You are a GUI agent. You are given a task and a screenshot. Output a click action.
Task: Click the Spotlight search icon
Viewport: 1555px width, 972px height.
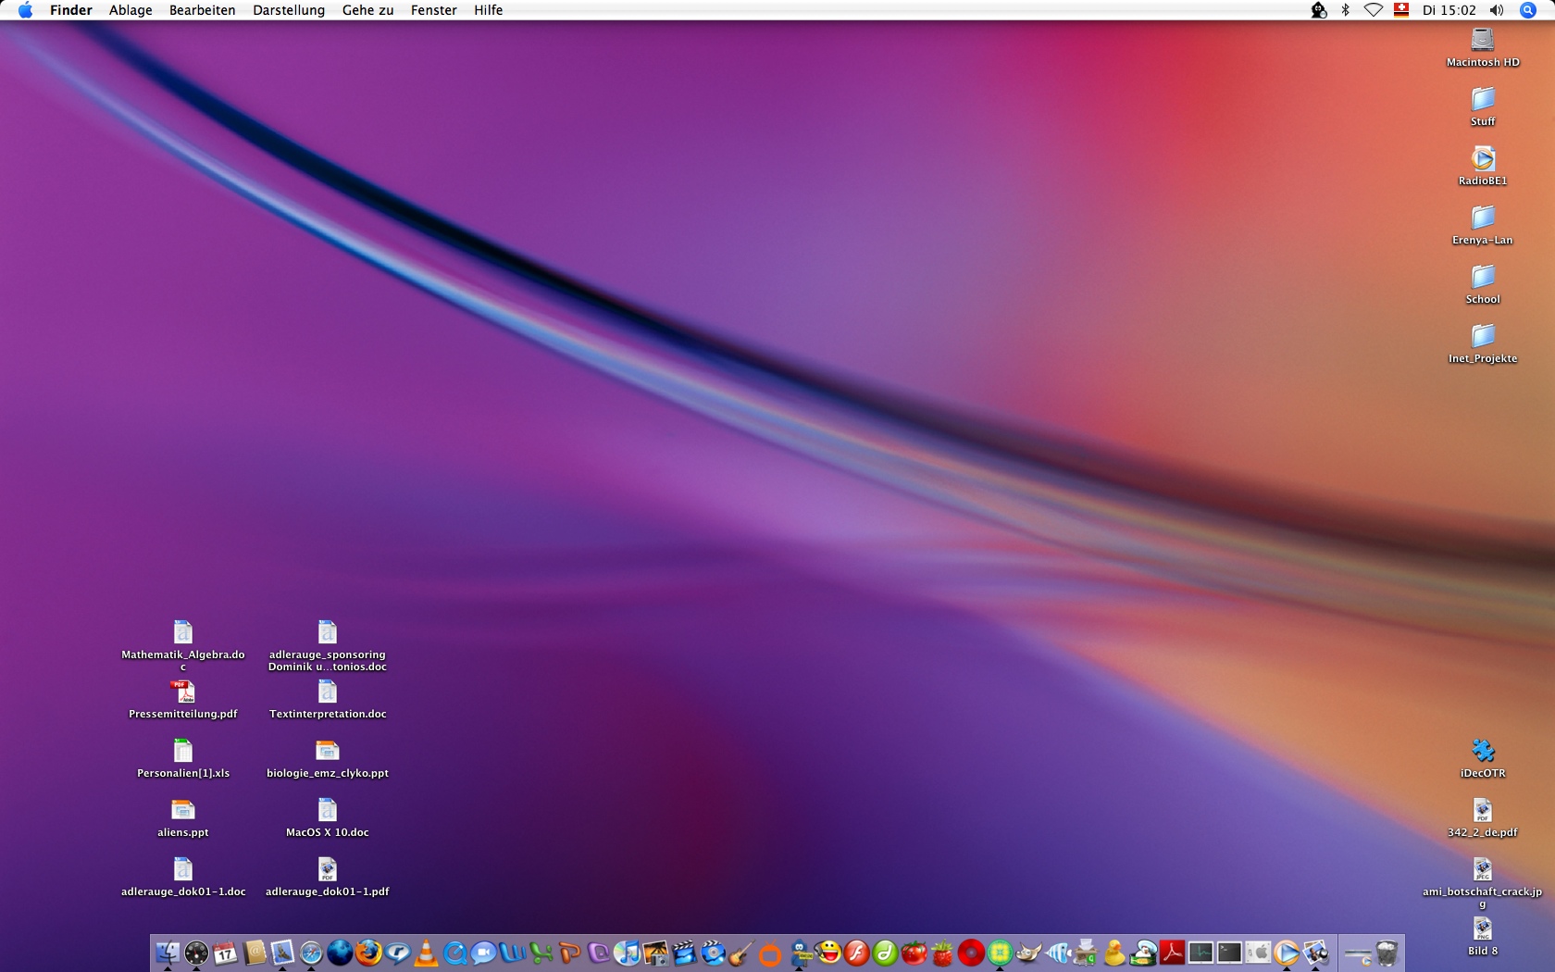tap(1528, 10)
